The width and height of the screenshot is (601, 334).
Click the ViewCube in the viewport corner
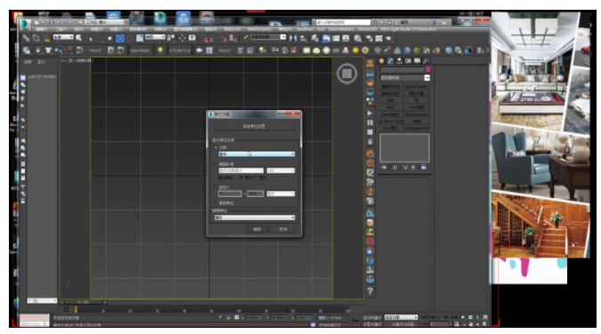pyautogui.click(x=347, y=74)
